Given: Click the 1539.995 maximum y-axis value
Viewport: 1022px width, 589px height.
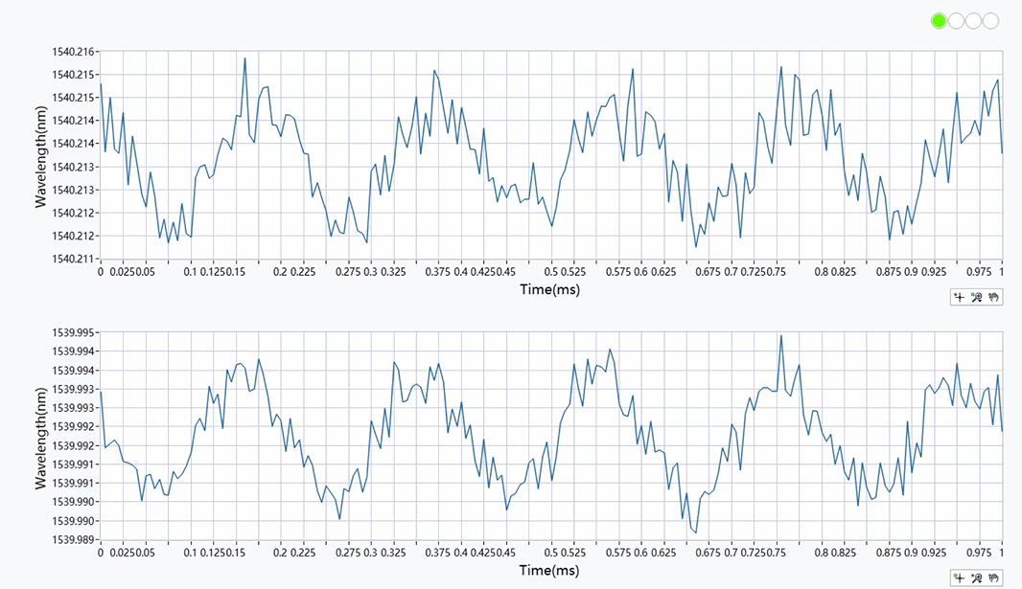Looking at the screenshot, I should (x=73, y=332).
